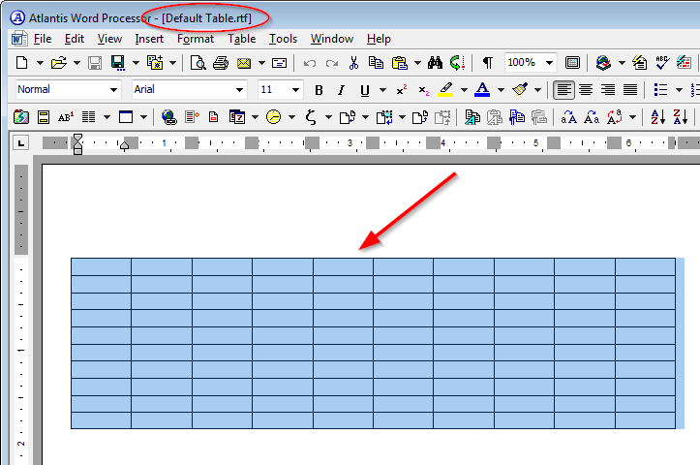
Task: Open the Table menu
Action: (x=241, y=39)
